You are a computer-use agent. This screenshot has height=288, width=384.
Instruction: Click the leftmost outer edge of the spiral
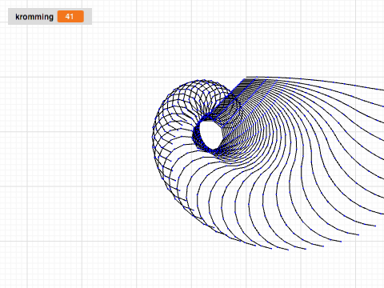(153, 136)
